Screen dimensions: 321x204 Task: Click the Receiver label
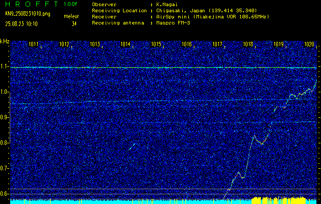point(104,16)
